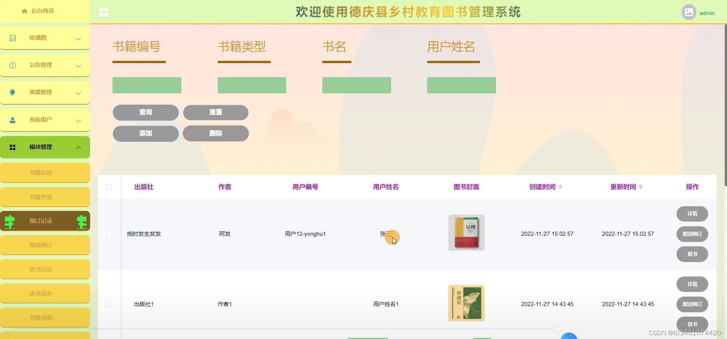Viewport: 727px width, 339px height.
Task: Click the admin username text
Action: pyautogui.click(x=707, y=13)
